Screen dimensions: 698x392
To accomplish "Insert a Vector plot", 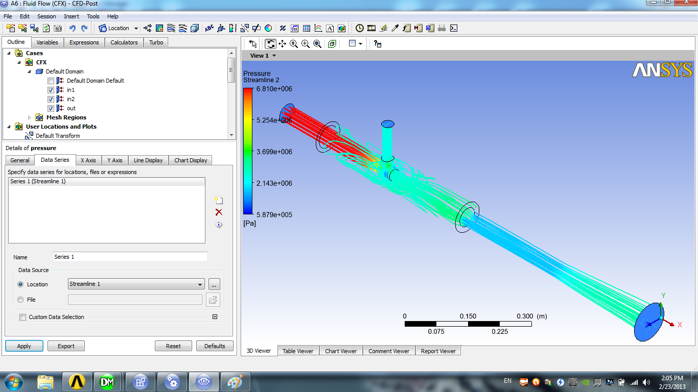I will [x=148, y=28].
